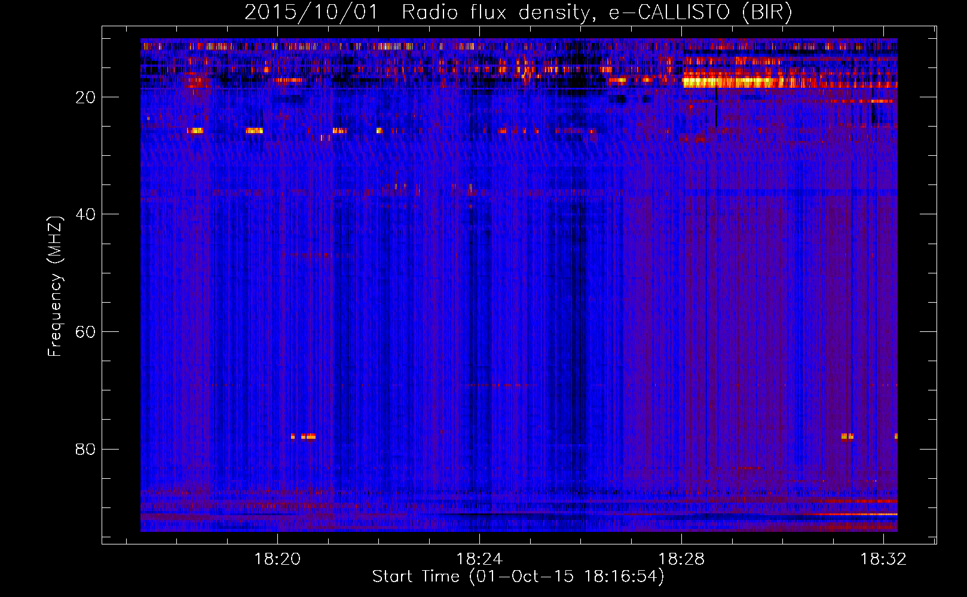The width and height of the screenshot is (967, 597).
Task: Click the 18:20 time tick label
Action: [277, 559]
